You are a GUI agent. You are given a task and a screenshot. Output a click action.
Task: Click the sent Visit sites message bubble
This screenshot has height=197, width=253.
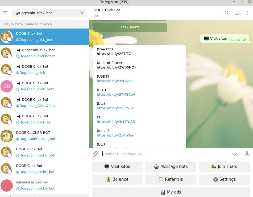[x=225, y=39]
